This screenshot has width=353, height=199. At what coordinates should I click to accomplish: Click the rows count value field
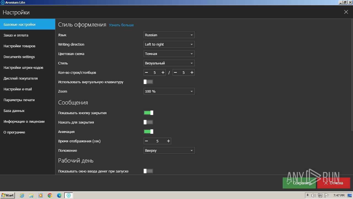155,72
